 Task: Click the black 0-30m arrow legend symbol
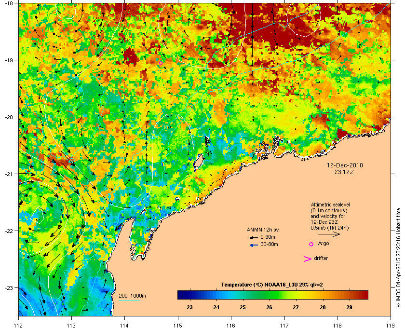tap(254, 237)
